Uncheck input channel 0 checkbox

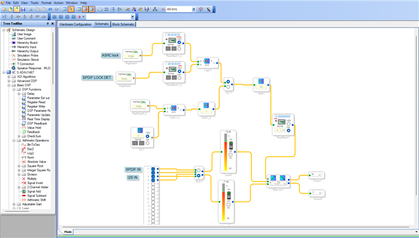click(x=153, y=169)
